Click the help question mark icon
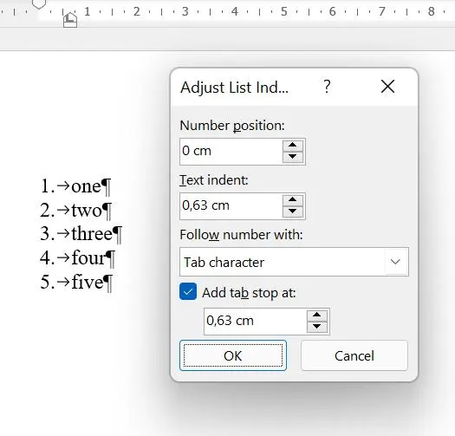Screen dimensions: 455x436 coord(327,87)
